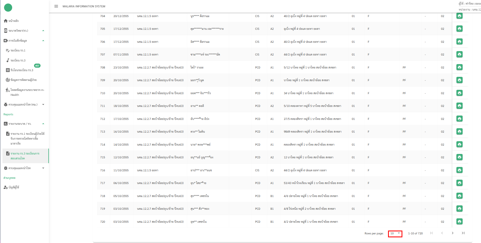Jump to the last page of results
This screenshot has width=481, height=243.
pyautogui.click(x=463, y=233)
